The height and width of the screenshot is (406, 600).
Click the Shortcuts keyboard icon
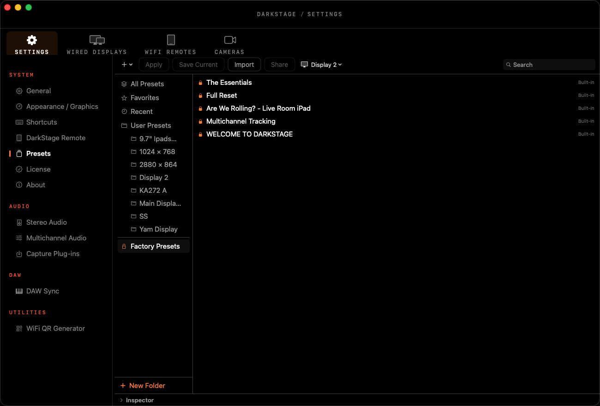pos(19,122)
